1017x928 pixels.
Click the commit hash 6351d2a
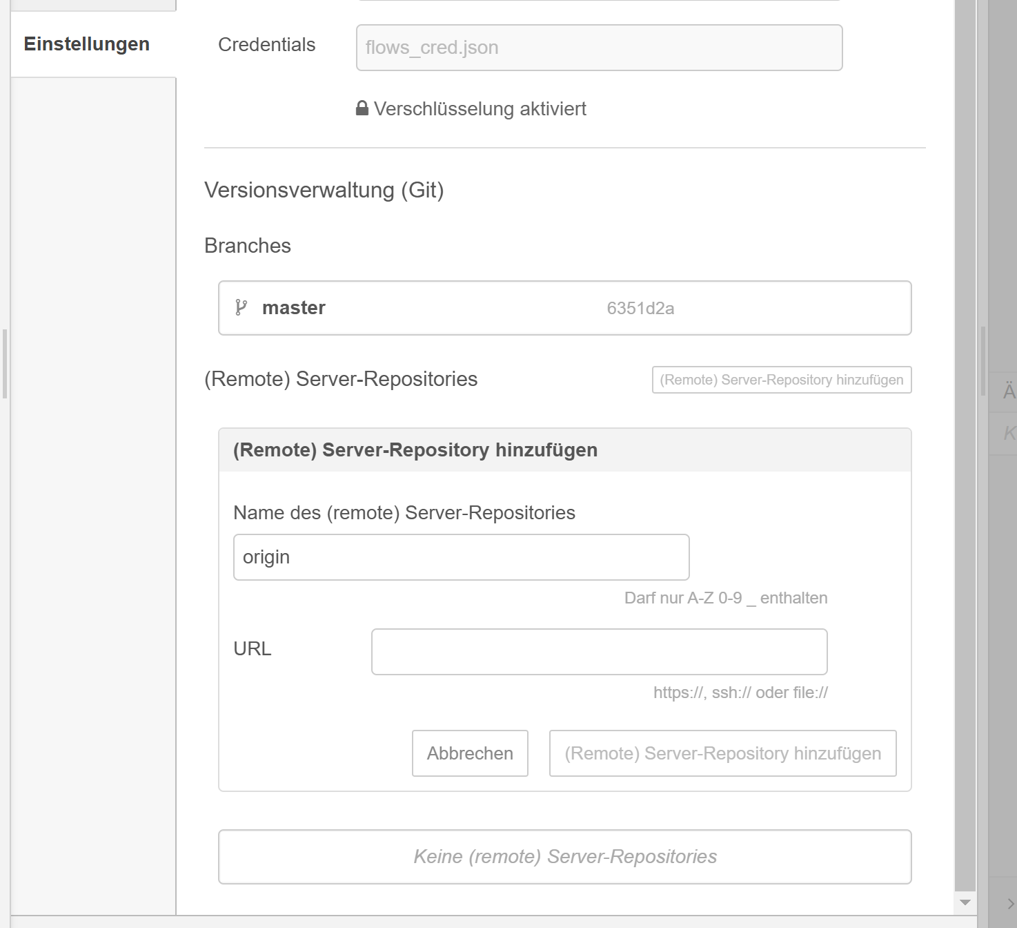point(640,309)
